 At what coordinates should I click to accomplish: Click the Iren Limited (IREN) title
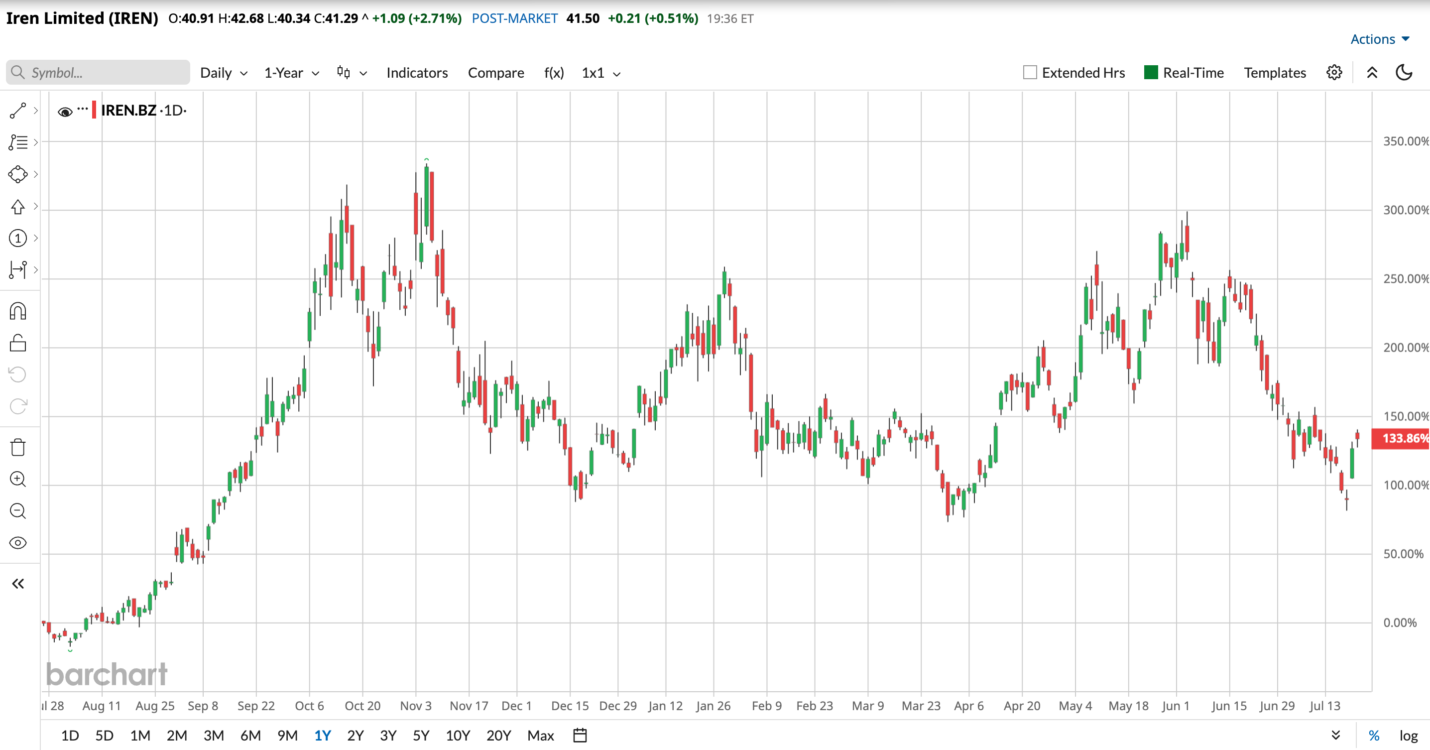(82, 18)
